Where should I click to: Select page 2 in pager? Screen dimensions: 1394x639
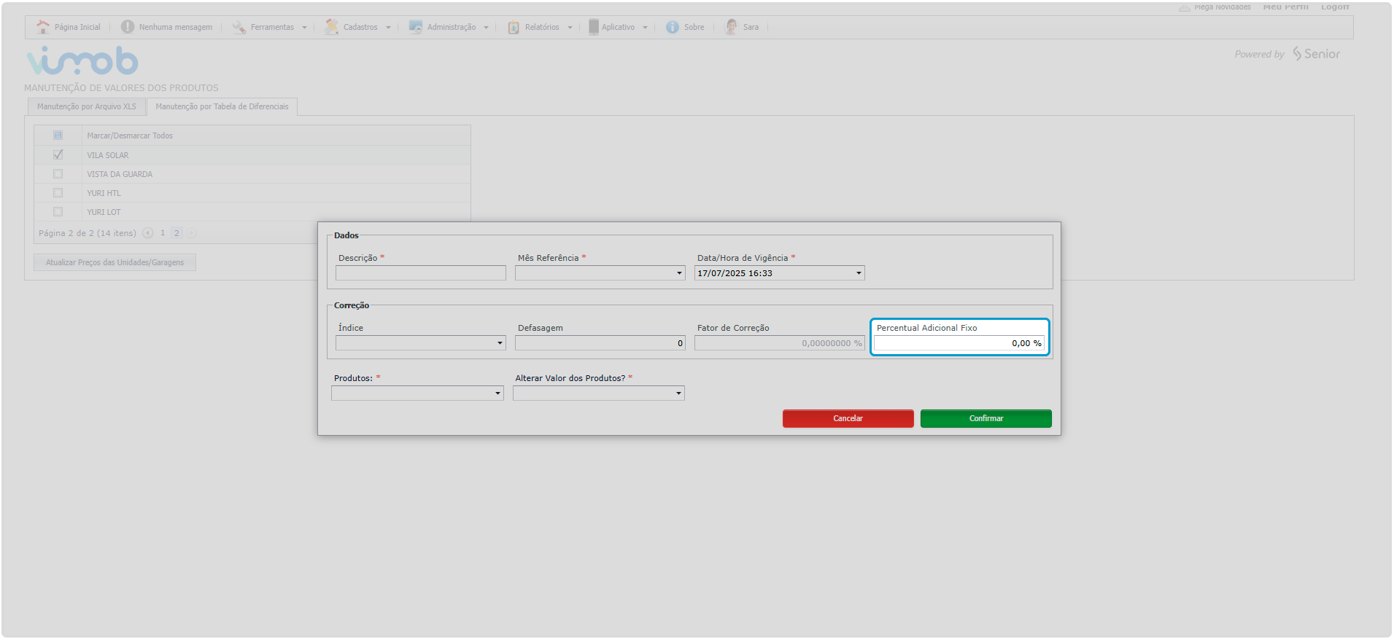pos(177,233)
